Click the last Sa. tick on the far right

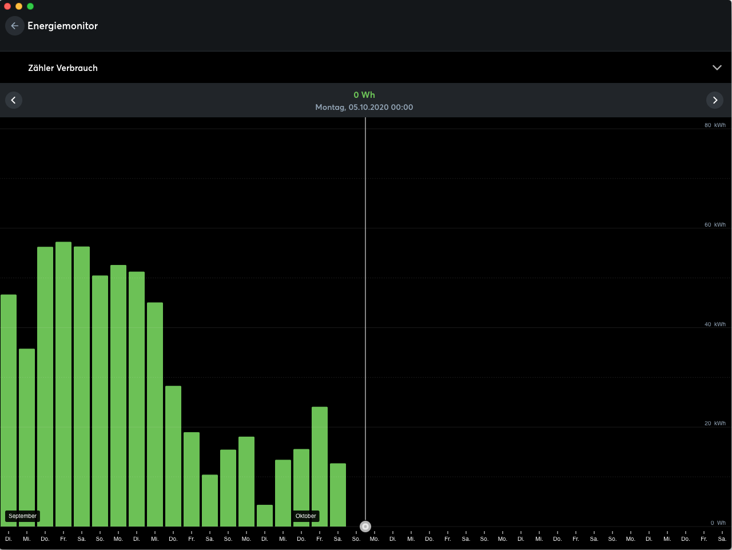point(722,539)
